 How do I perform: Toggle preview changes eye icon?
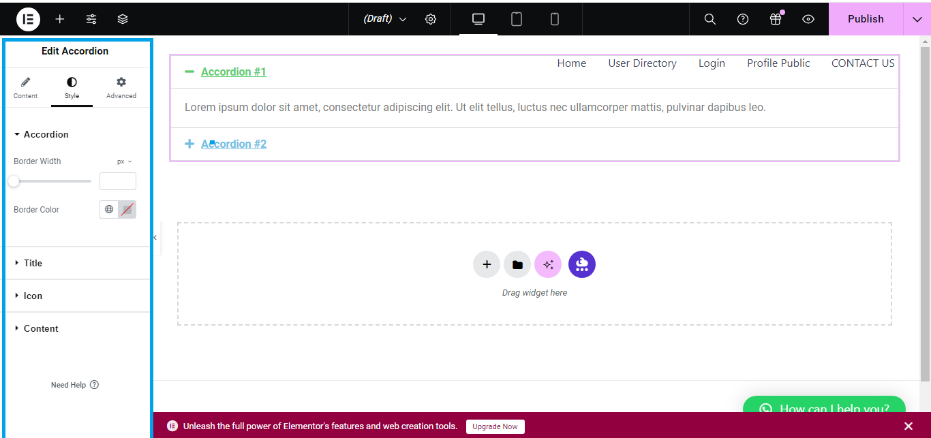pyautogui.click(x=808, y=19)
